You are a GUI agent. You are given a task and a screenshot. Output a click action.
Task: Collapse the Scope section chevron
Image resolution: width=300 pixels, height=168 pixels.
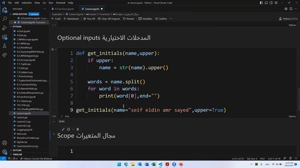54,134
